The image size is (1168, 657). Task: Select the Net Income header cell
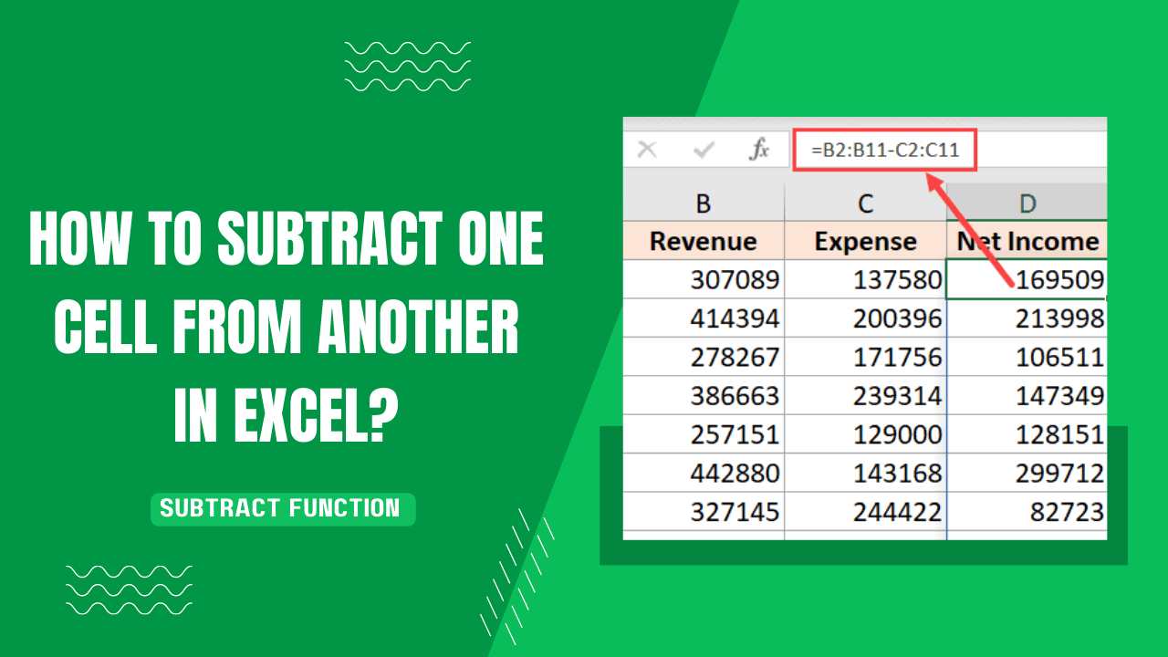[x=1027, y=241]
